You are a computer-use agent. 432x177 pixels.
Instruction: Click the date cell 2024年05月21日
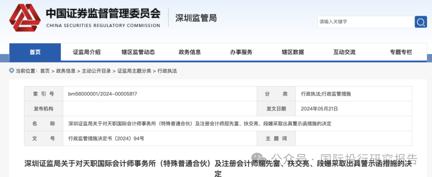[x=319, y=109]
